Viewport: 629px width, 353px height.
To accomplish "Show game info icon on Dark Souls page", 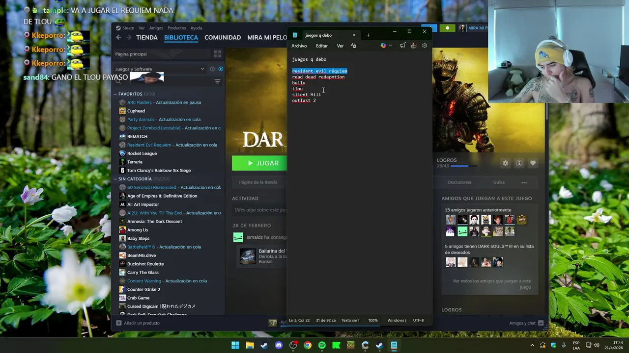I will click(519, 163).
